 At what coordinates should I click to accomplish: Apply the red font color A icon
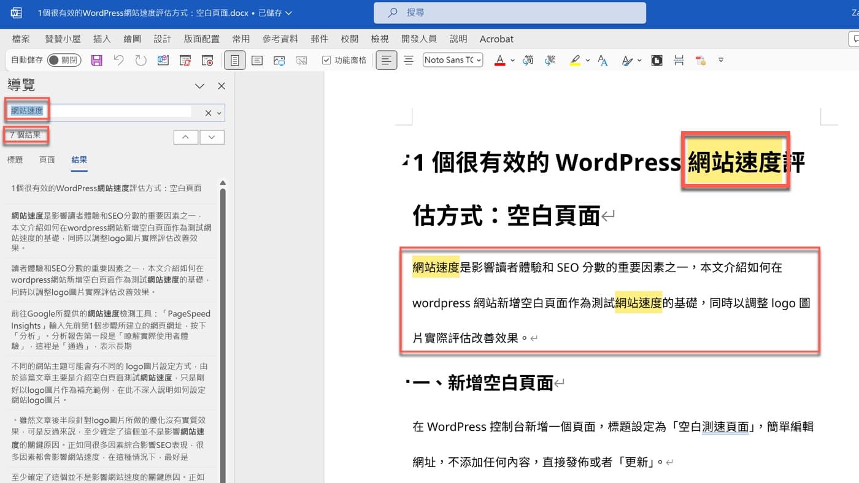point(499,60)
